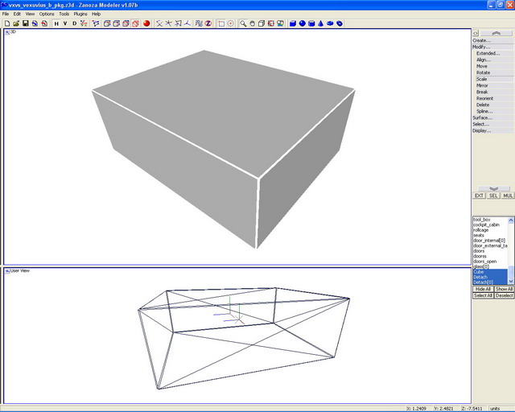The height and width of the screenshot is (412, 515).
Task: Open the Tools menu
Action: tap(64, 14)
